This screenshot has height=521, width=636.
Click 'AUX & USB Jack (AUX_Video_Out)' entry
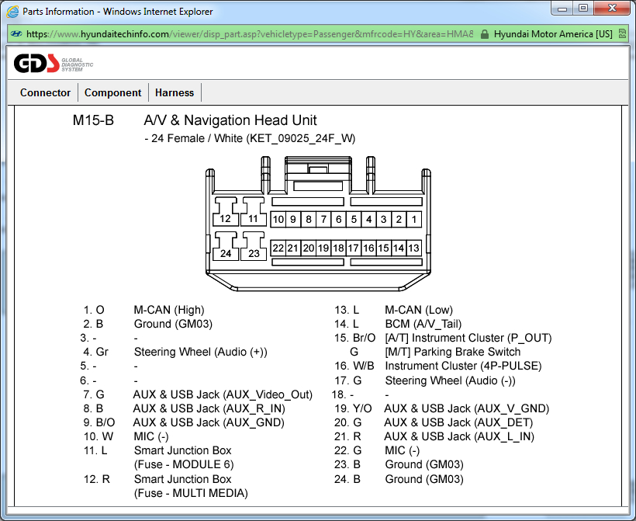(223, 394)
